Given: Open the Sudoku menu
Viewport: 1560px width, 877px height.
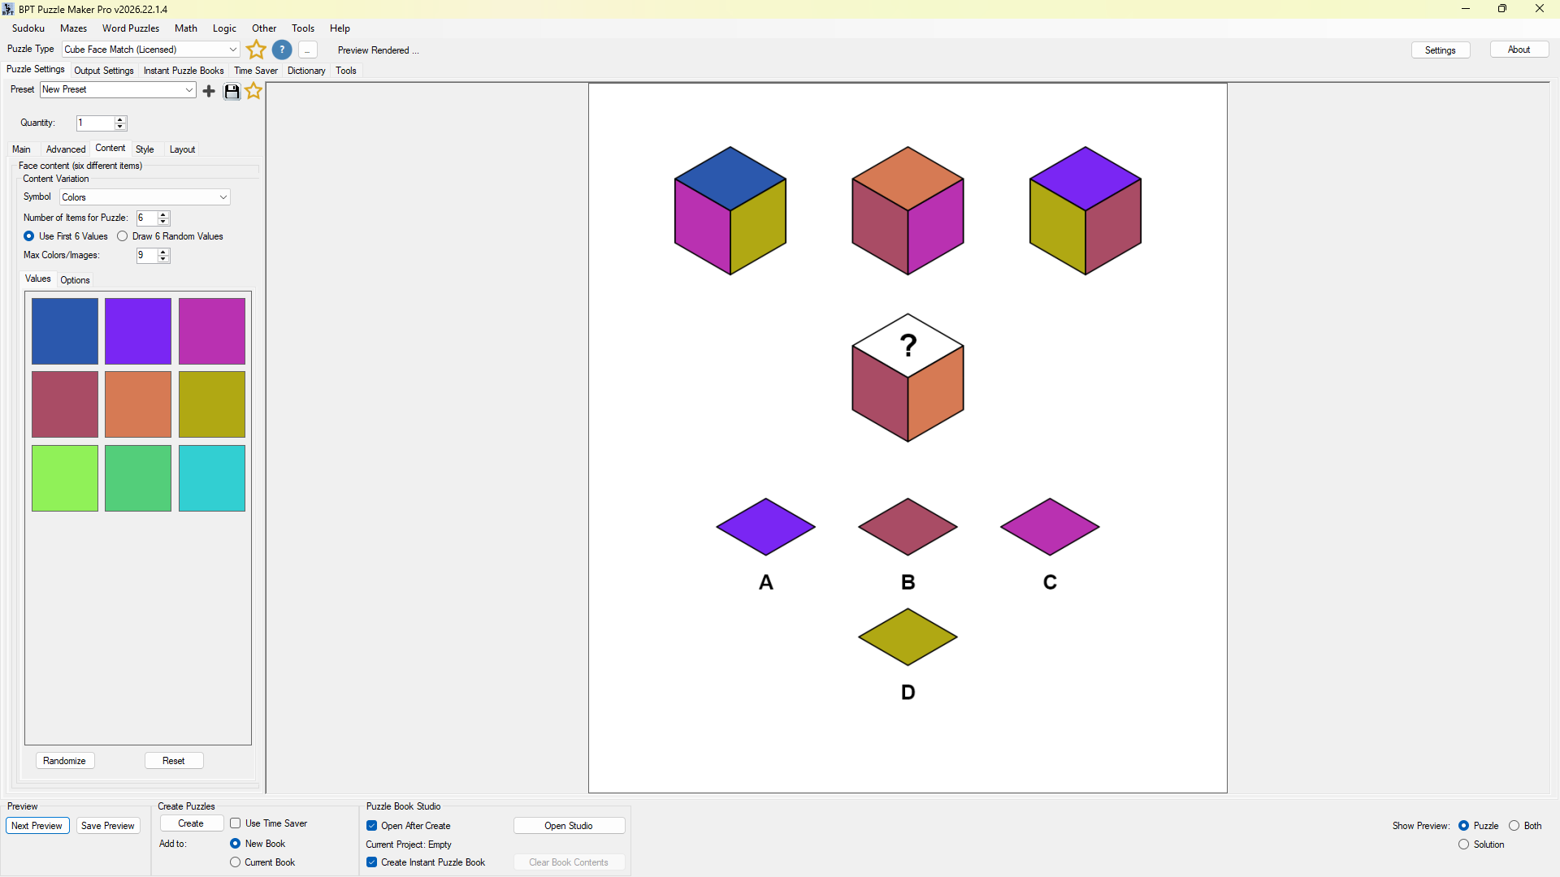Looking at the screenshot, I should point(28,28).
